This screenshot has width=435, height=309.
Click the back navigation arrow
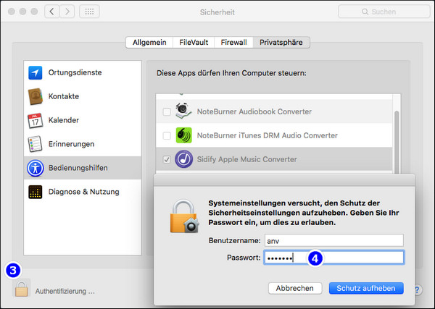point(52,12)
